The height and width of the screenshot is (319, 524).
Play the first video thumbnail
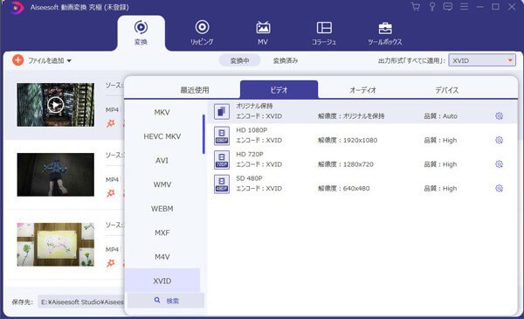click(x=56, y=105)
